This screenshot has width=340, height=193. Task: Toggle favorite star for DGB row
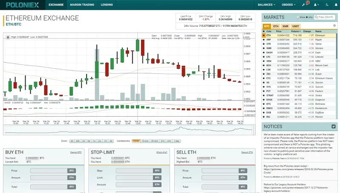[263, 112]
